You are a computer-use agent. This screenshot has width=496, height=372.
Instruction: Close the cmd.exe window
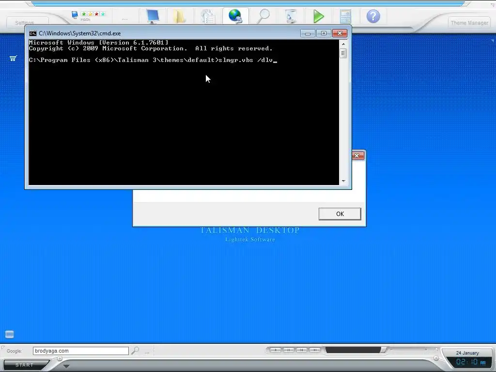(340, 33)
